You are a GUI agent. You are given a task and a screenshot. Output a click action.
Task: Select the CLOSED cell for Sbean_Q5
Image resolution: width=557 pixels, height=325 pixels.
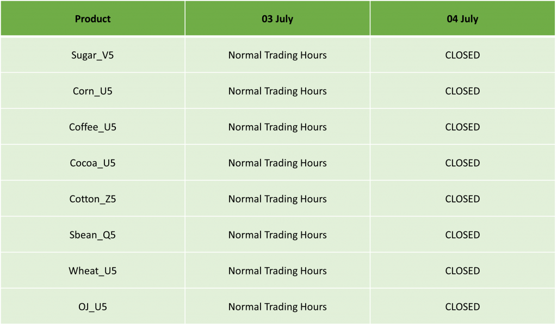pyautogui.click(x=462, y=235)
